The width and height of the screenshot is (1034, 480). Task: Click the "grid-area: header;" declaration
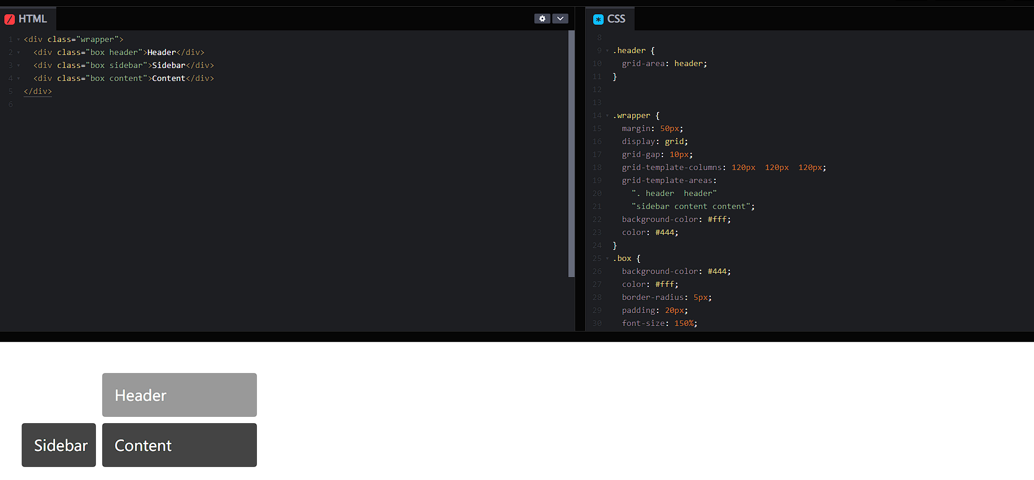tap(664, 64)
